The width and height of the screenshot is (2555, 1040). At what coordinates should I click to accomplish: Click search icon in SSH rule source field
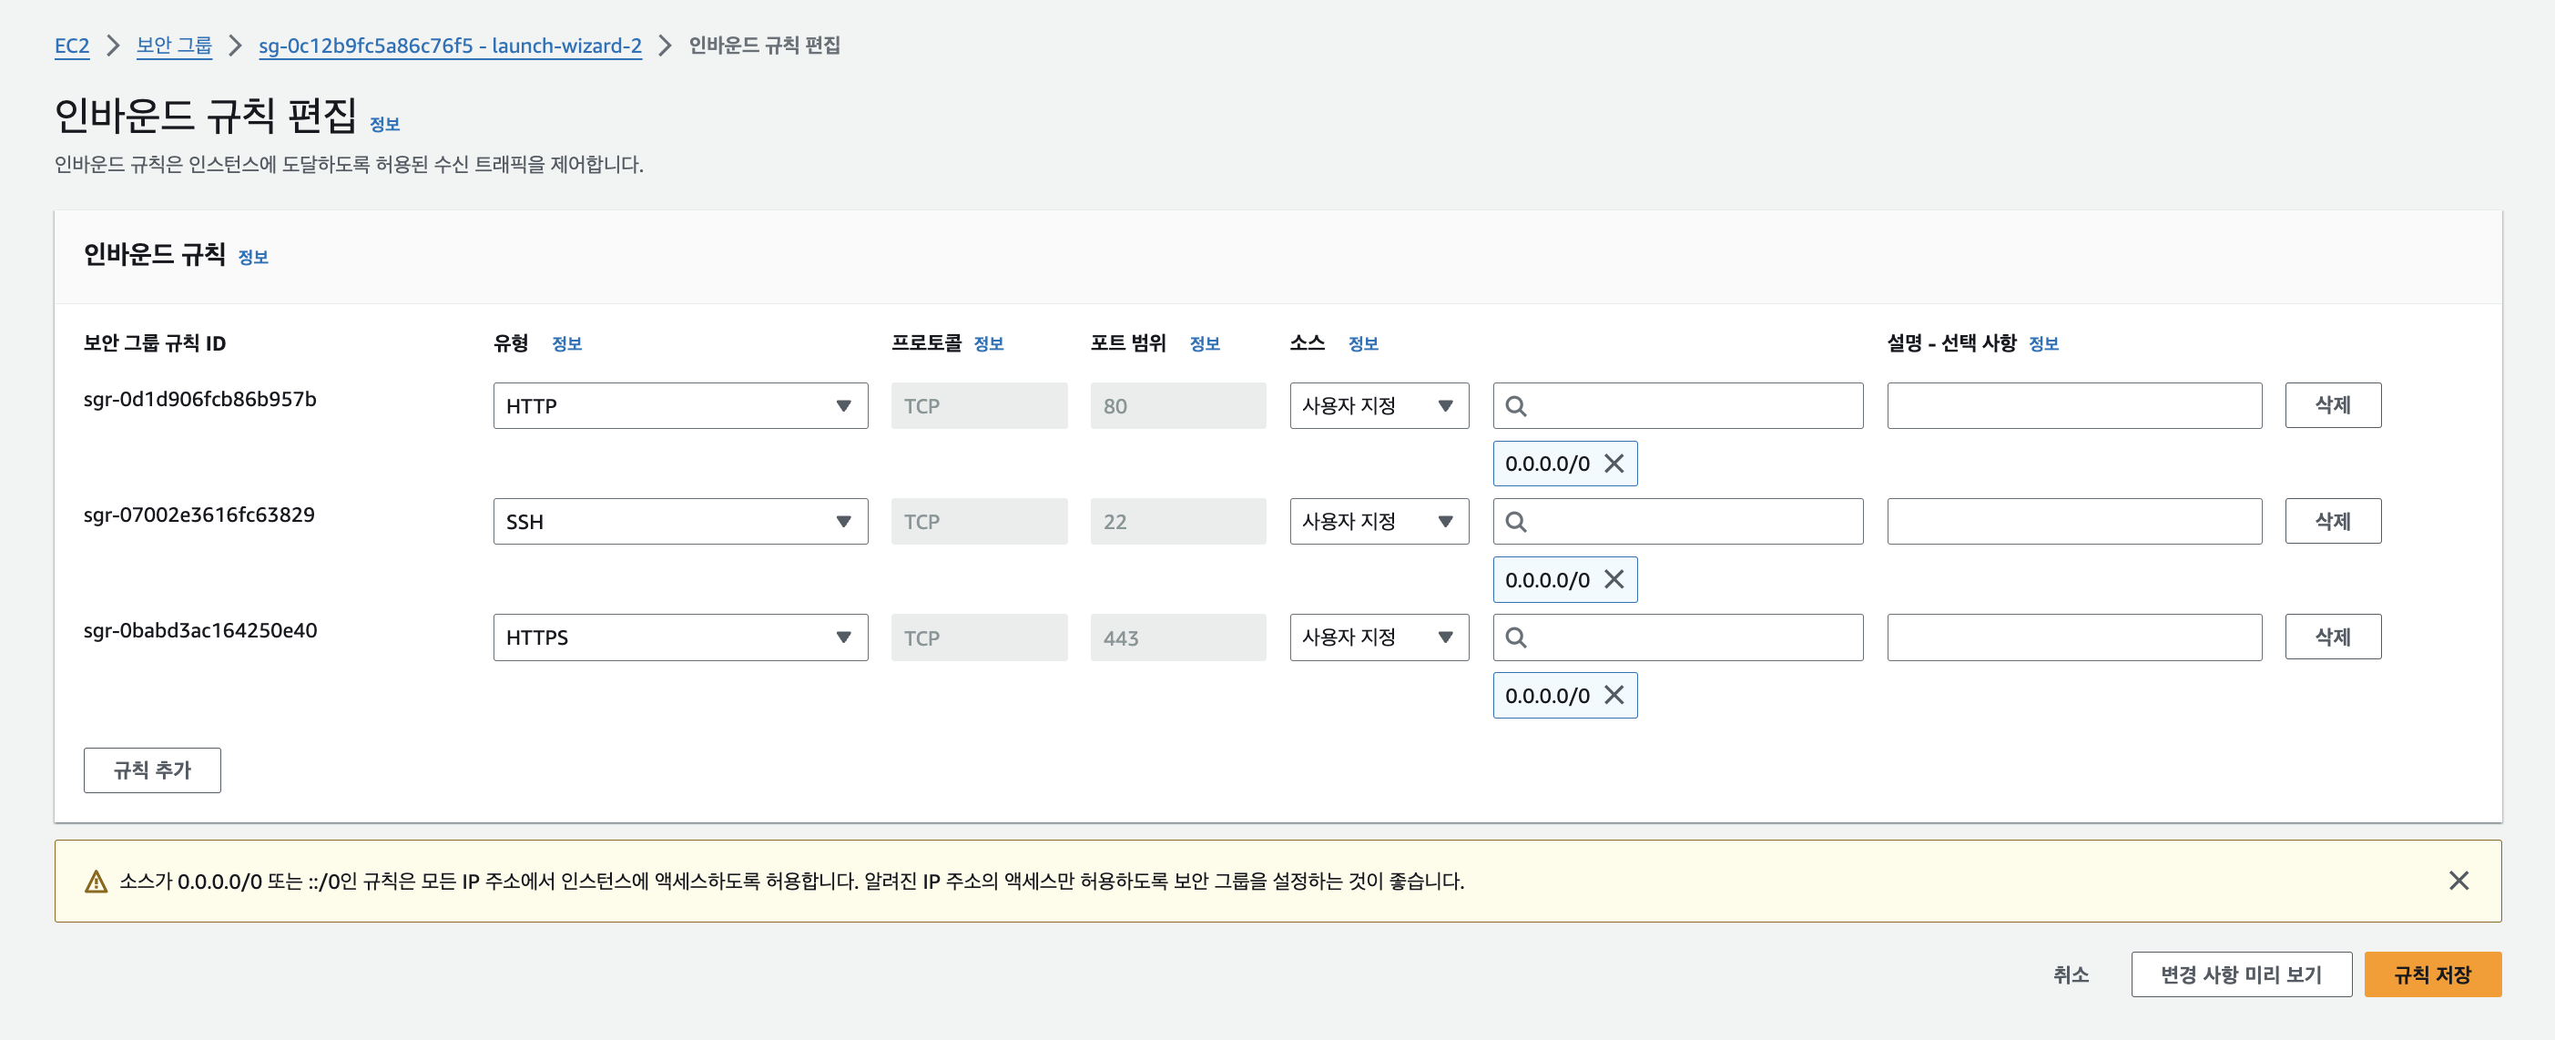(x=1515, y=522)
